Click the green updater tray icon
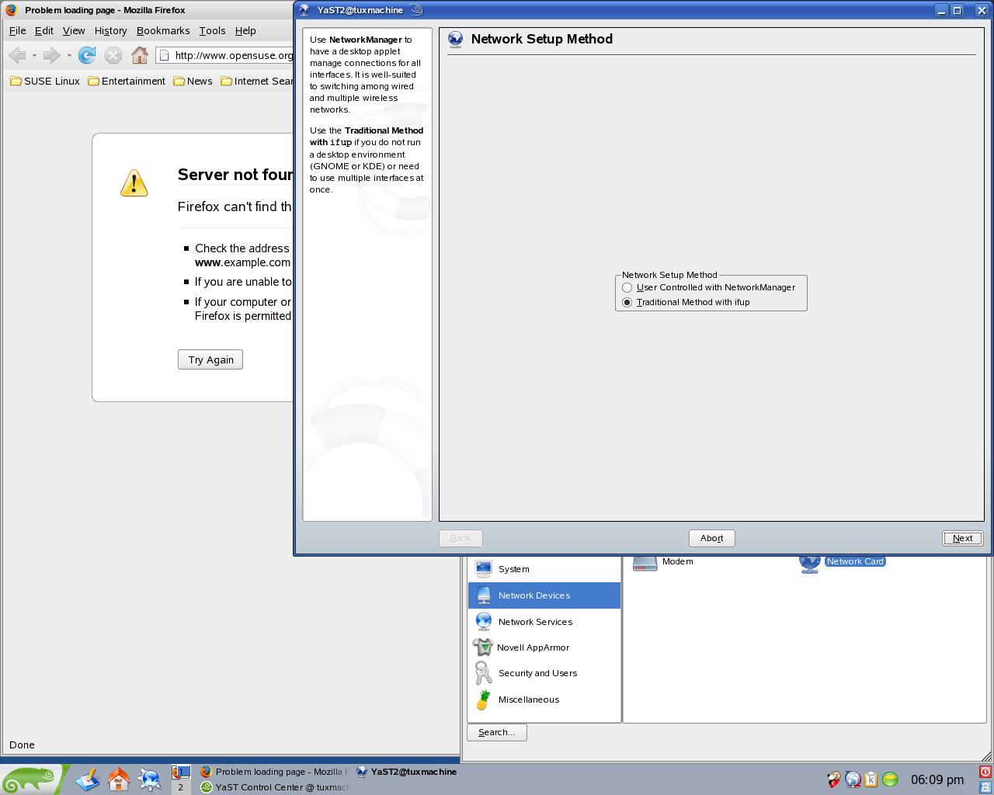The width and height of the screenshot is (994, 795). [890, 779]
